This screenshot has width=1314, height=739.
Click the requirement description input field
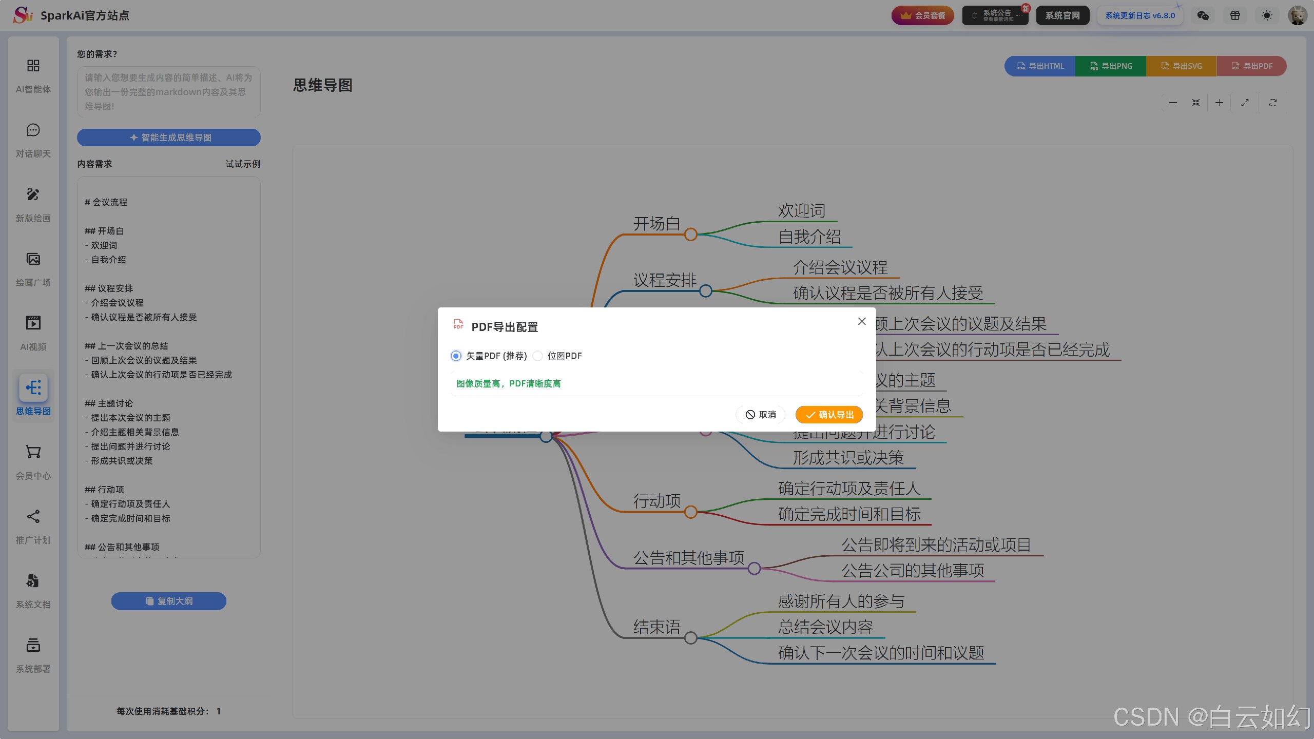tap(168, 92)
